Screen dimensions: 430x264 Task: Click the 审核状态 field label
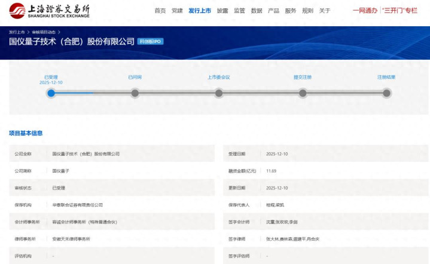pyautogui.click(x=23, y=188)
